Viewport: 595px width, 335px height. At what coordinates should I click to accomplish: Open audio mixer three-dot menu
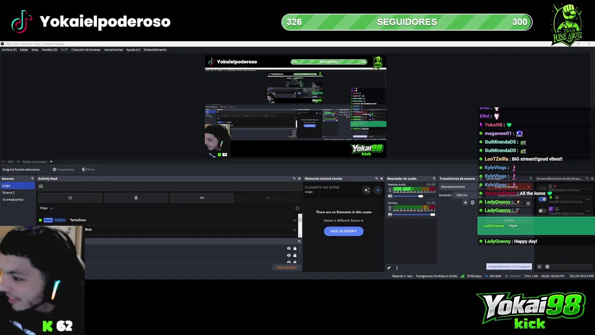[x=397, y=268]
